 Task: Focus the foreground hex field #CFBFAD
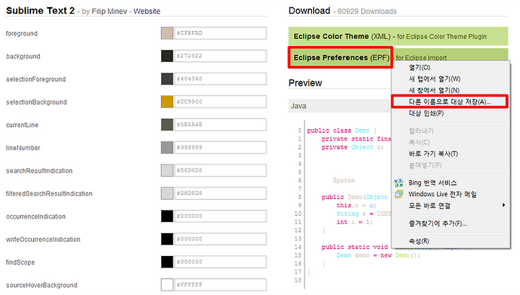(220, 33)
